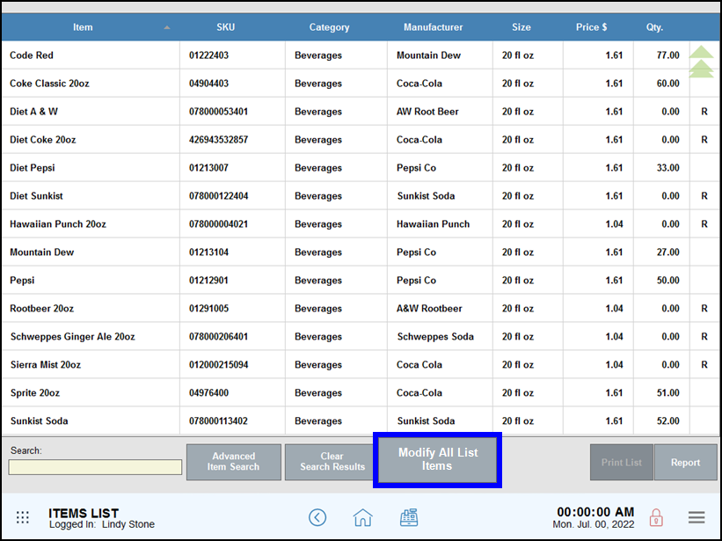
Task: Click Clear Search Results button
Action: point(332,462)
